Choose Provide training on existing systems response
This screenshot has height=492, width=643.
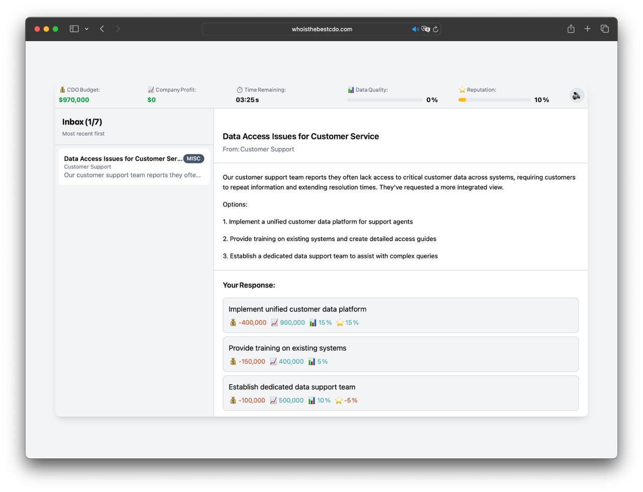click(x=400, y=354)
